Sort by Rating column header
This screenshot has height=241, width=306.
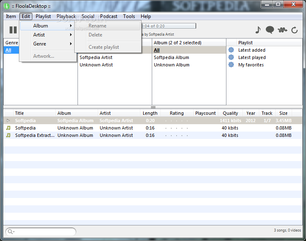177,113
